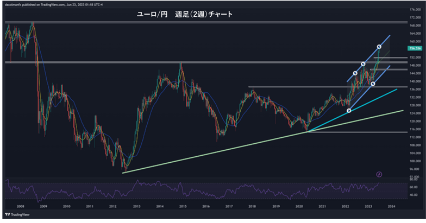Screen dimensions: 426x223
Task: Click the 104.000 price axis label
Action: point(415,153)
